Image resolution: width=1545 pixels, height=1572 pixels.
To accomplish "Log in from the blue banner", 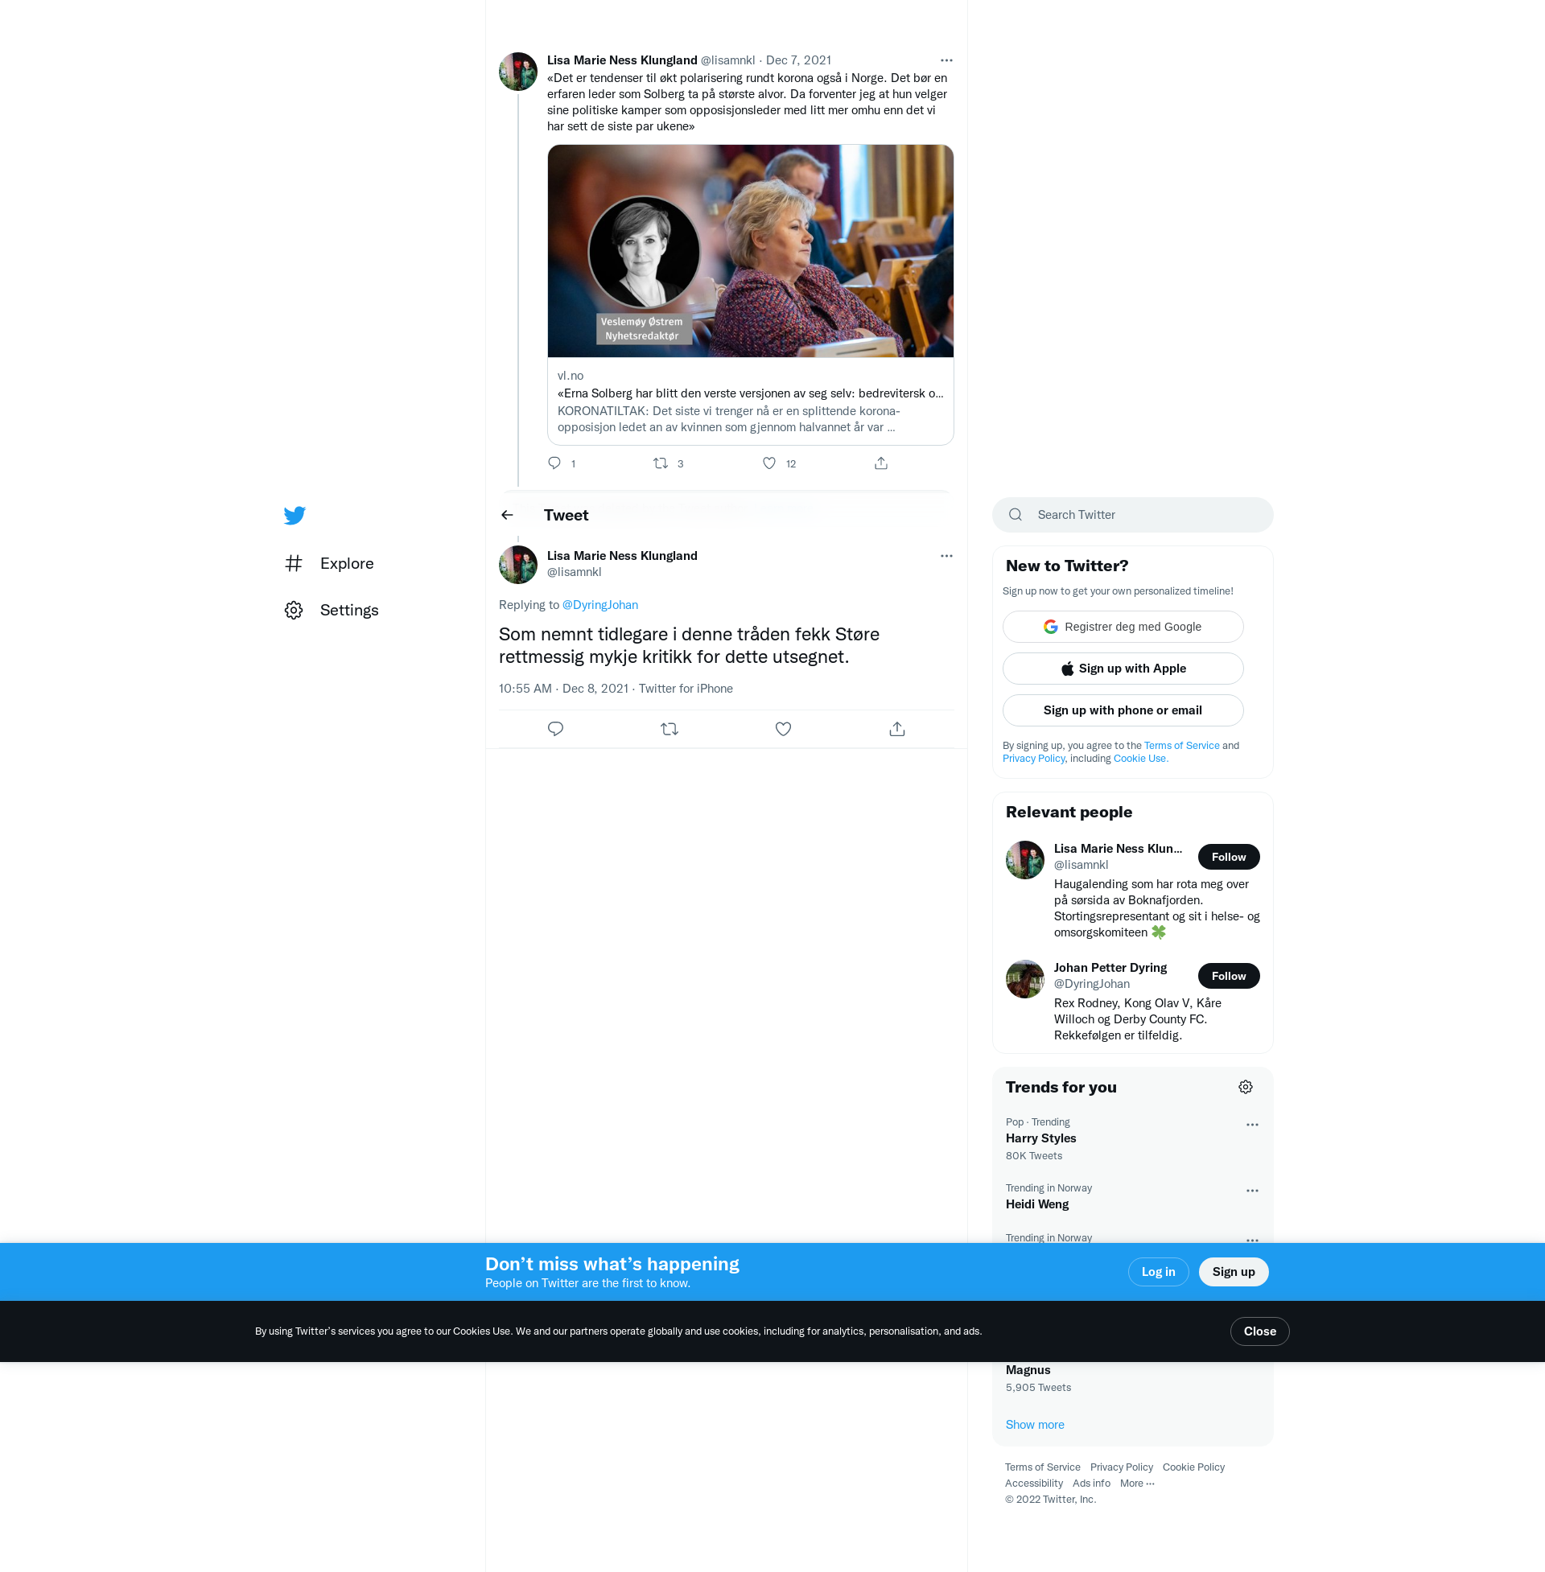I will tap(1158, 1272).
